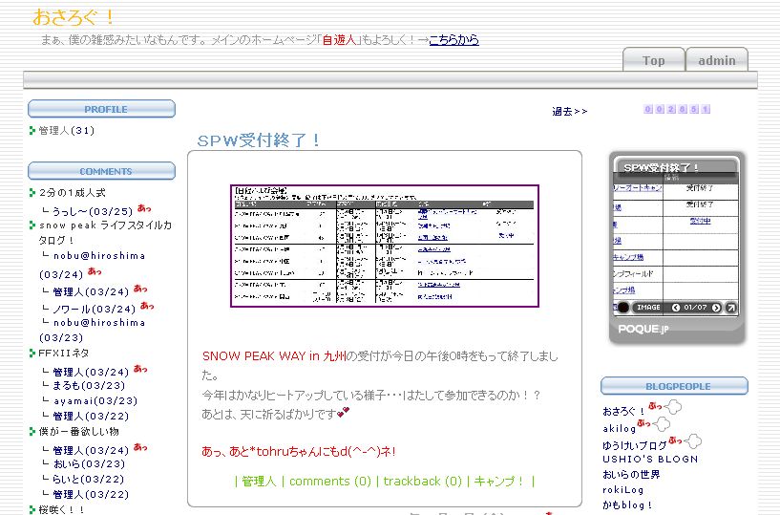Viewport: 780px width, 515px height.
Task: Open comment ノワール(03/24)
Action: (x=94, y=309)
